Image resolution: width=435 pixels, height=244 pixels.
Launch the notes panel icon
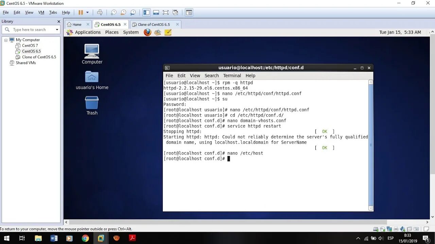point(168,32)
